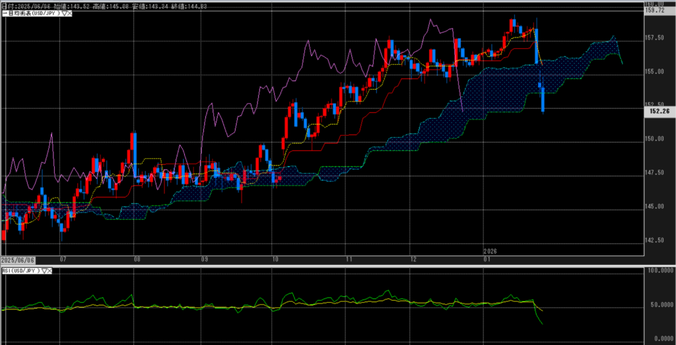676x345 pixels.
Task: Click the 152.26 current price tag
Action: click(659, 111)
